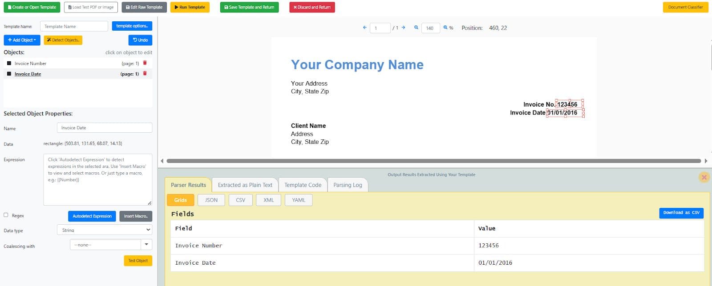Close the output results panel
712x286 pixels.
tap(704, 177)
